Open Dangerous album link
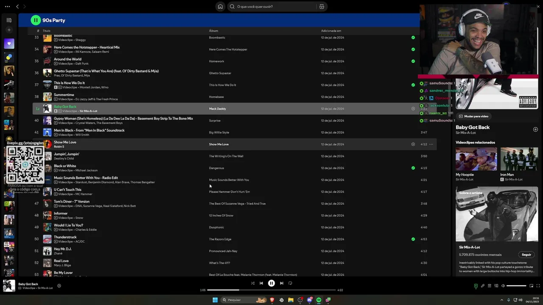The width and height of the screenshot is (543, 305). (x=216, y=168)
